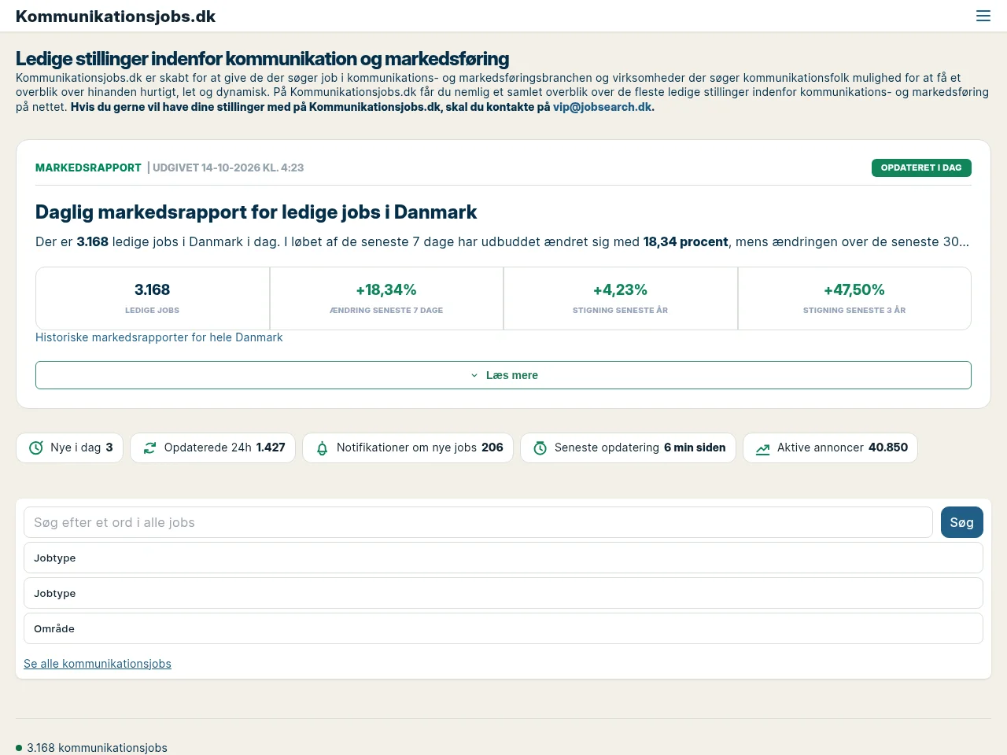Click the +18,34% seneste 7 dage card
The width and height of the screenshot is (1007, 755).
pyautogui.click(x=386, y=298)
